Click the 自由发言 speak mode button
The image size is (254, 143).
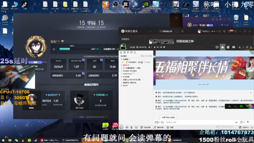pos(145,127)
